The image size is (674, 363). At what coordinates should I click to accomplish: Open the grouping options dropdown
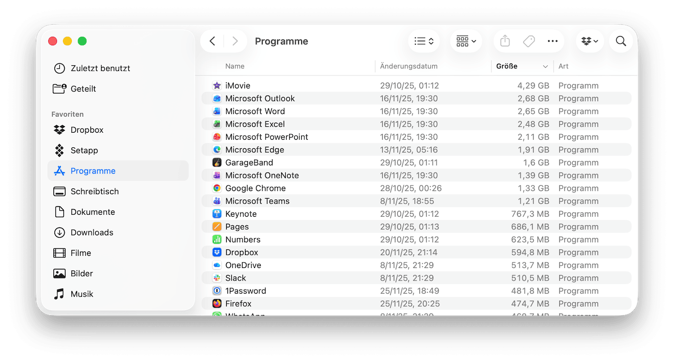click(466, 41)
